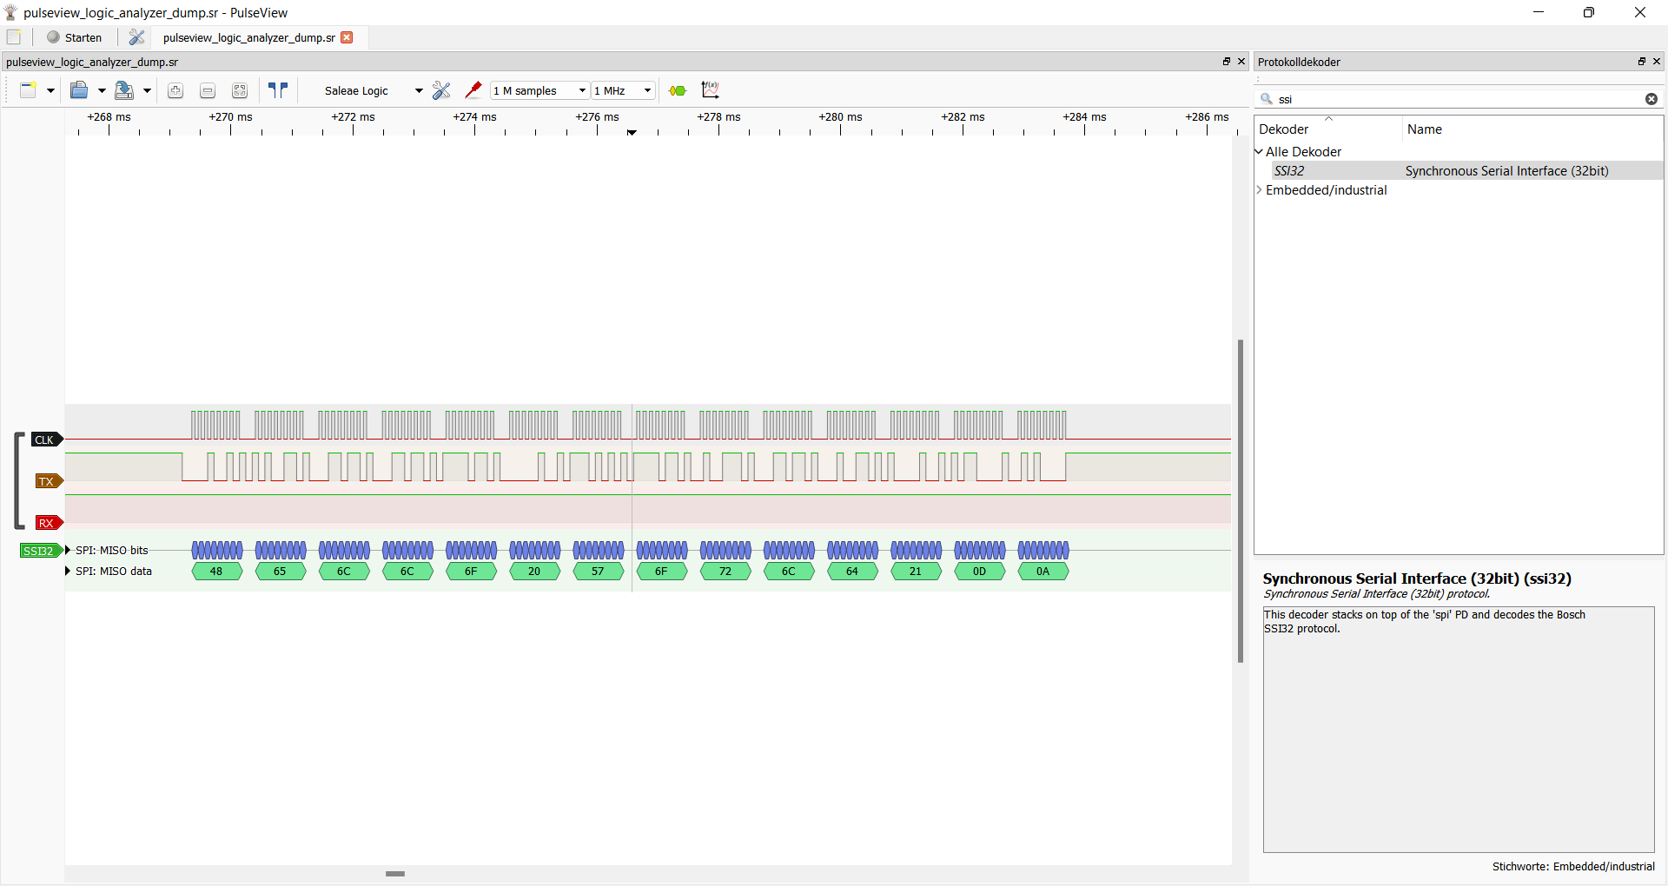This screenshot has width=1668, height=886.
Task: Clear the decoder search field
Action: point(1651,99)
